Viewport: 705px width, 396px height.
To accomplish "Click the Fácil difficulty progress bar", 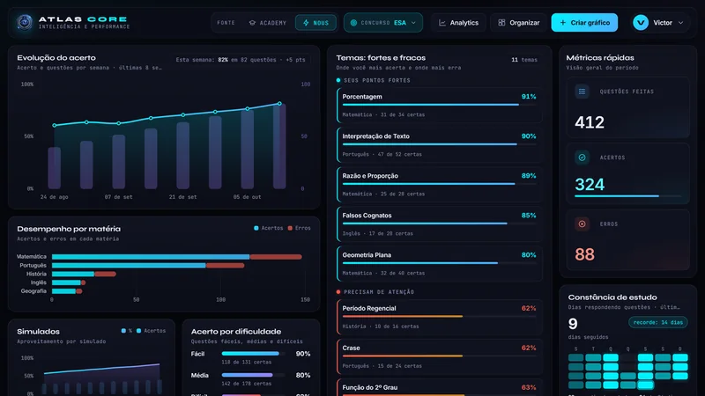I will coord(253,354).
